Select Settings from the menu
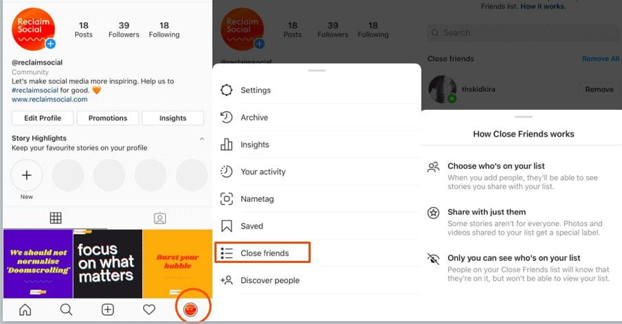622x324 pixels. pos(256,91)
